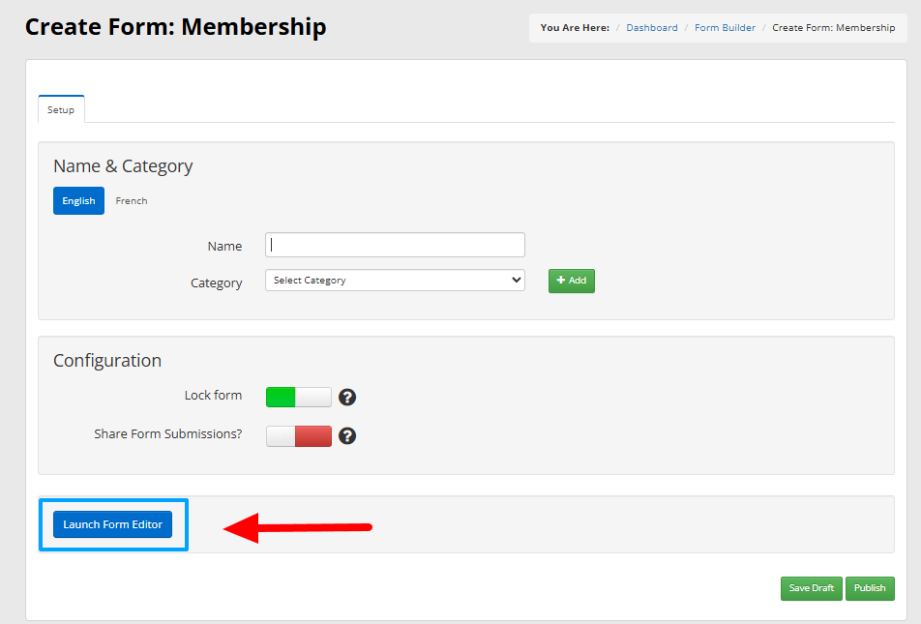Open the Select Category dropdown
Viewport: 921px width, 624px height.
[395, 281]
